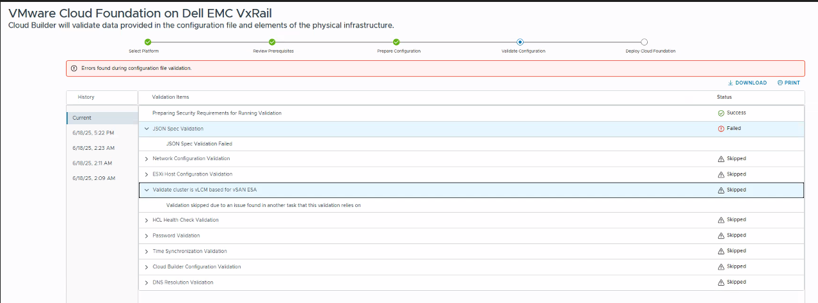Expand Time Synchronization Validation

pos(146,251)
